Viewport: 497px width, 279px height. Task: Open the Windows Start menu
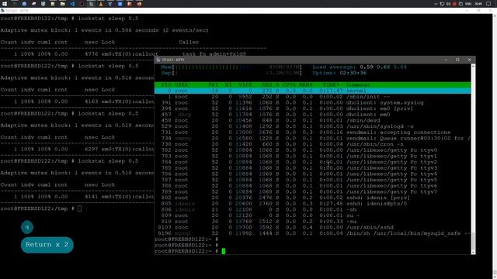tap(5, 4)
